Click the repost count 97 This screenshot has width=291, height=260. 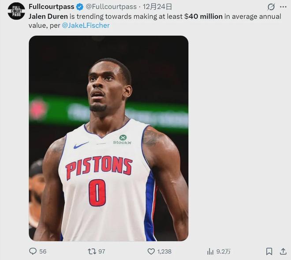click(x=102, y=251)
